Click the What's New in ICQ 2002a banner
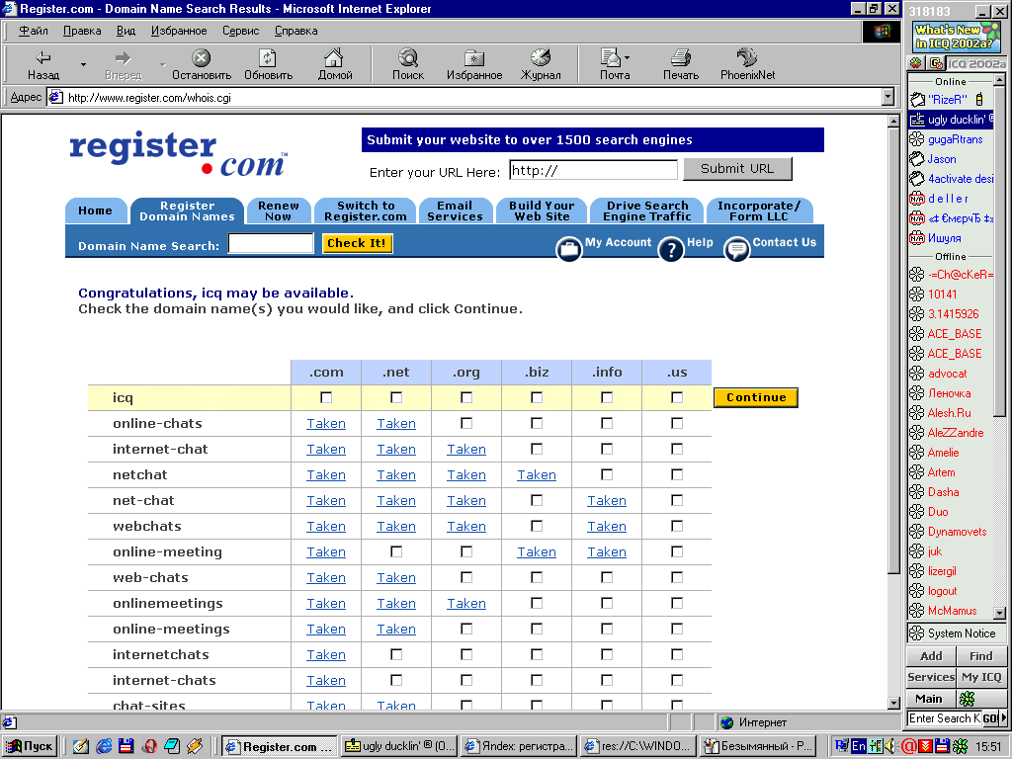Image resolution: width=1012 pixels, height=759 pixels. pyautogui.click(x=957, y=37)
